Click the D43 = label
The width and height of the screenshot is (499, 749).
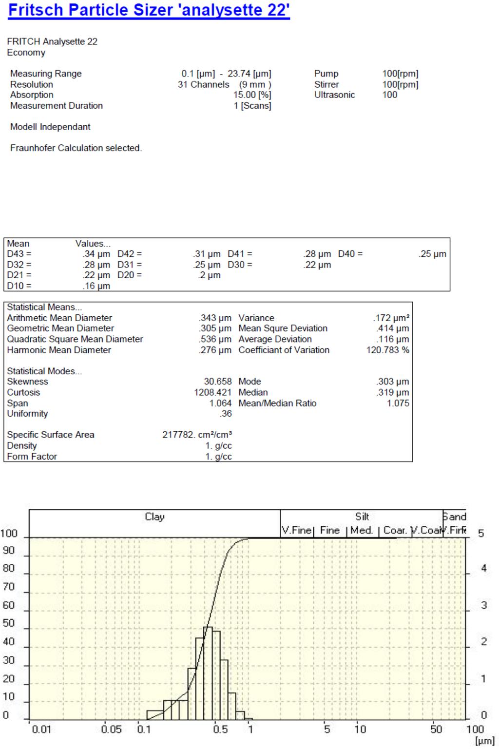point(19,254)
